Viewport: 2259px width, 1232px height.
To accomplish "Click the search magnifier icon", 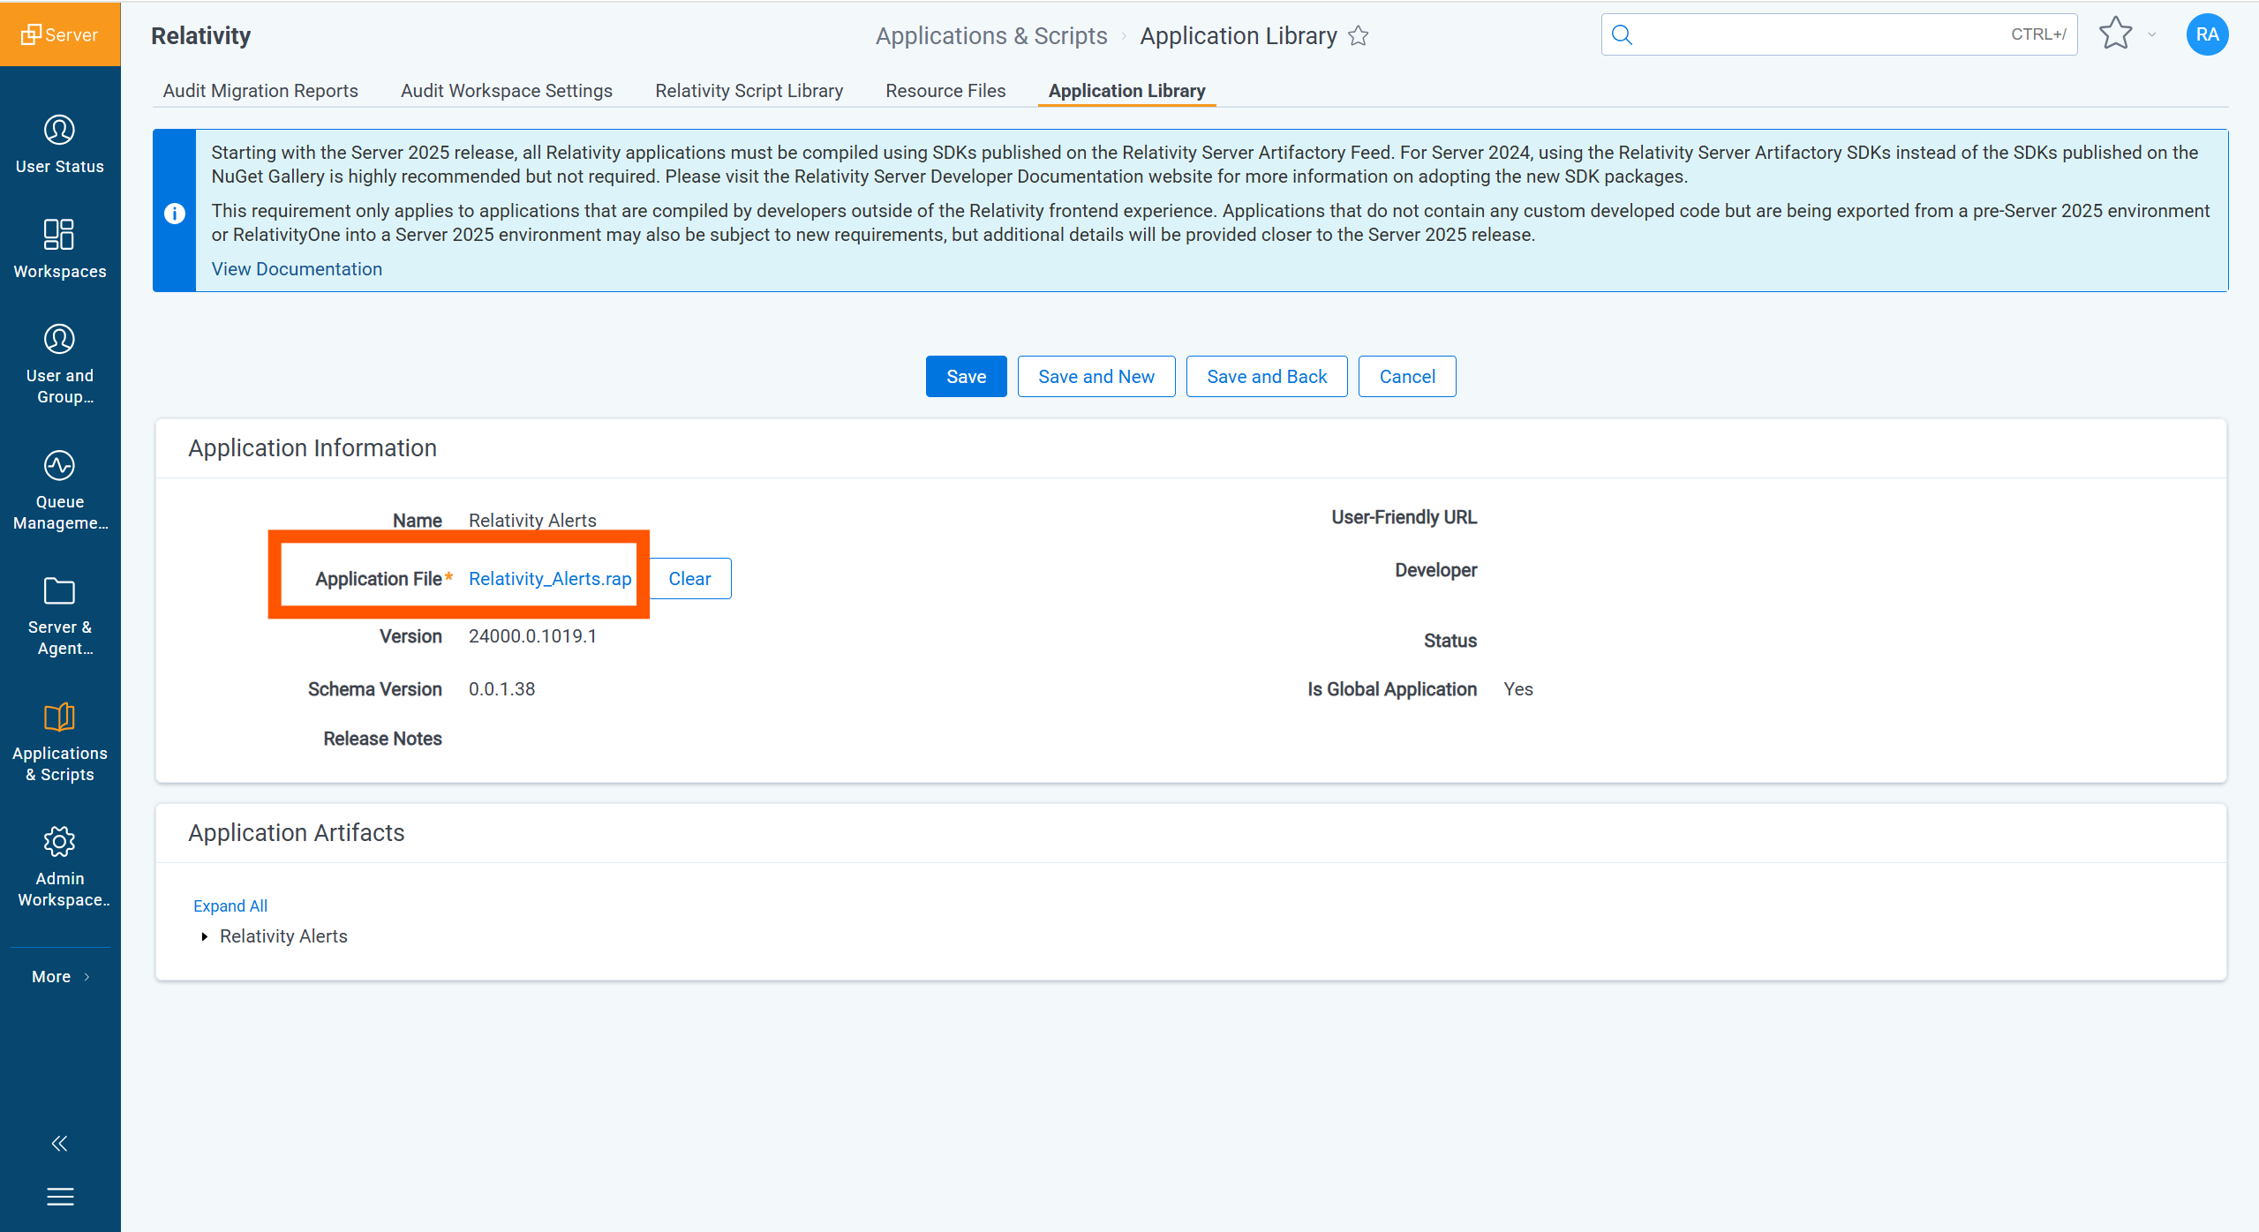I will [x=1623, y=34].
